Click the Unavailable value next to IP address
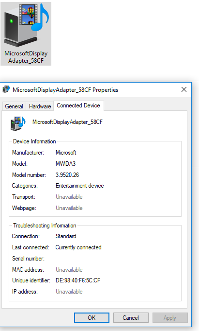This screenshot has width=199, height=331. tap(69, 292)
